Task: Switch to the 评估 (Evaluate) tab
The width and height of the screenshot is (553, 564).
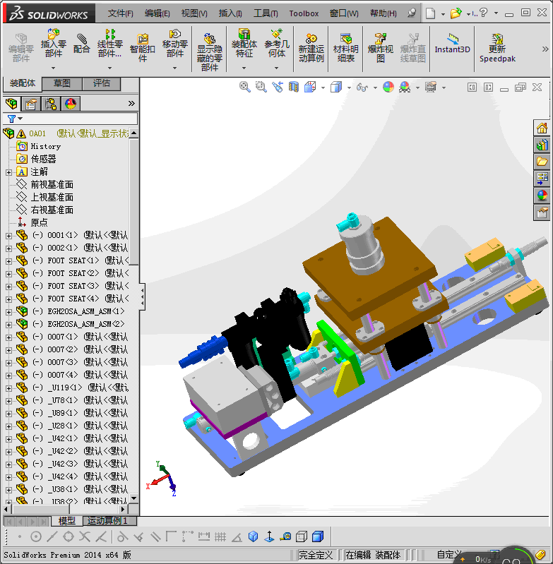Action: [x=102, y=83]
